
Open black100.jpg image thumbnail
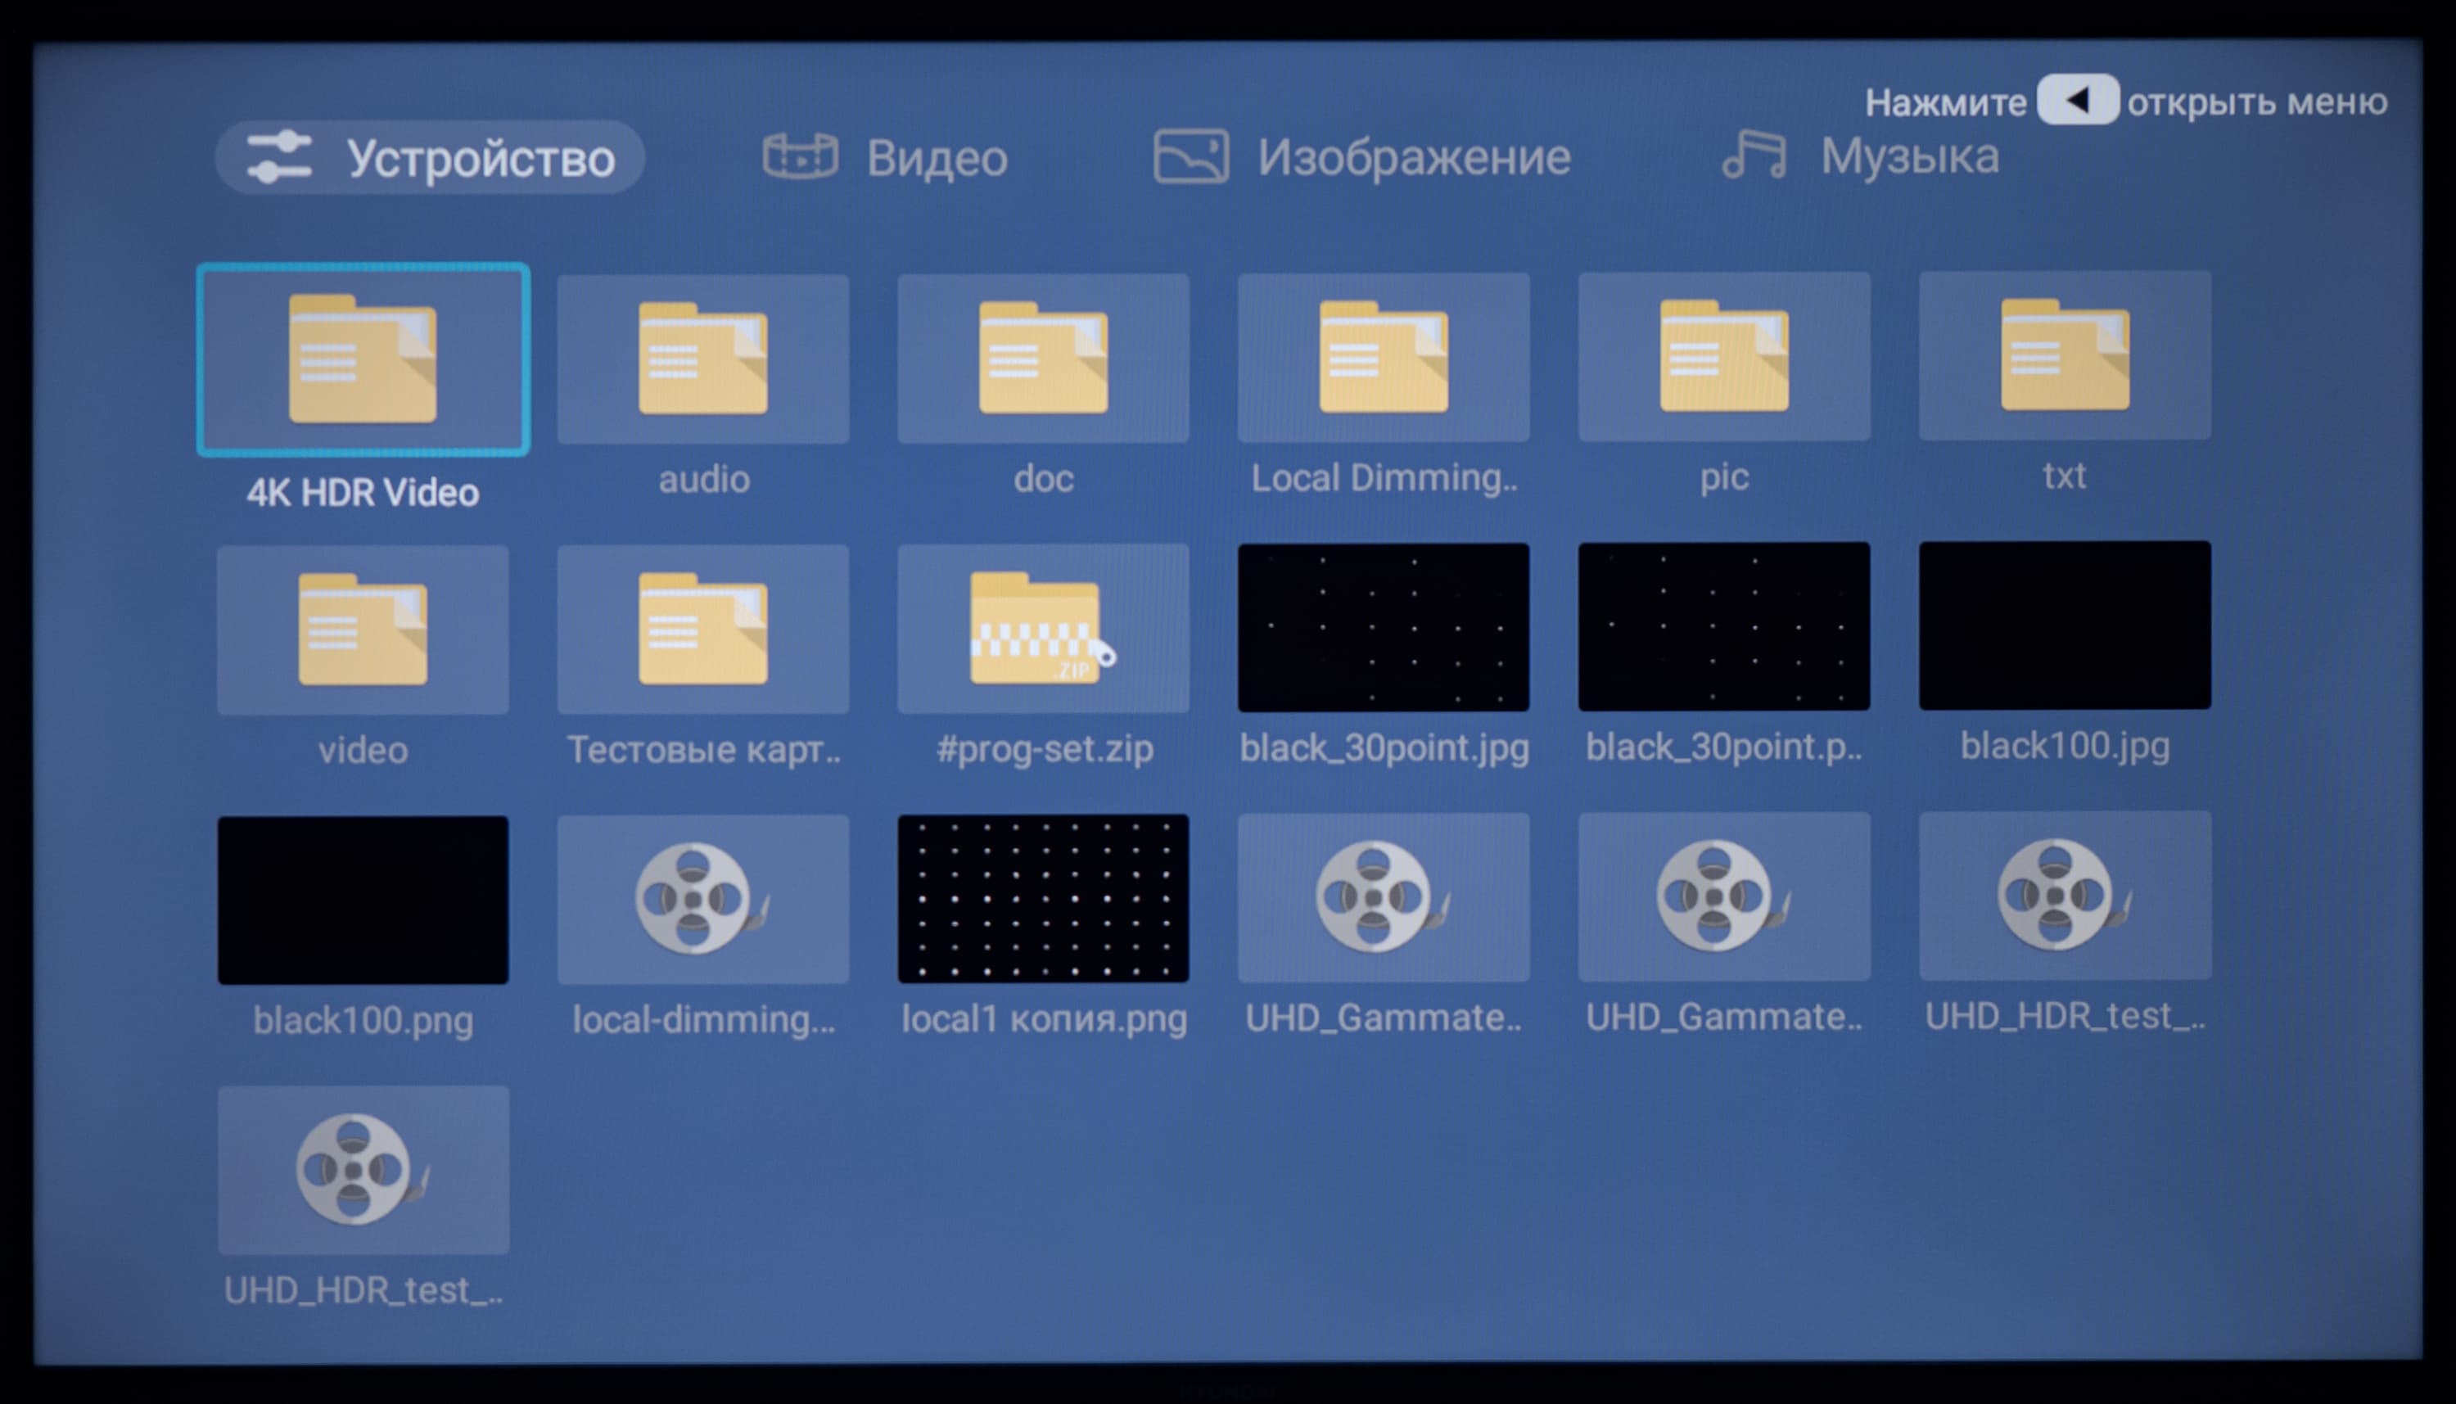coord(2065,625)
